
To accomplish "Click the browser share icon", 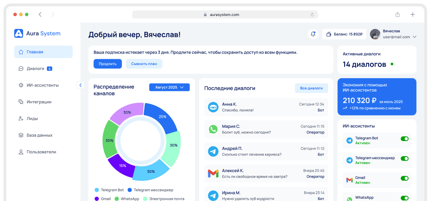I will [x=398, y=14].
